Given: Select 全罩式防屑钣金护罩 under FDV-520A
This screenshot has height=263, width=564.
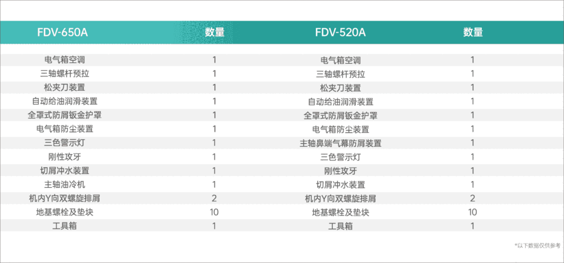Looking at the screenshot, I should point(340,115).
